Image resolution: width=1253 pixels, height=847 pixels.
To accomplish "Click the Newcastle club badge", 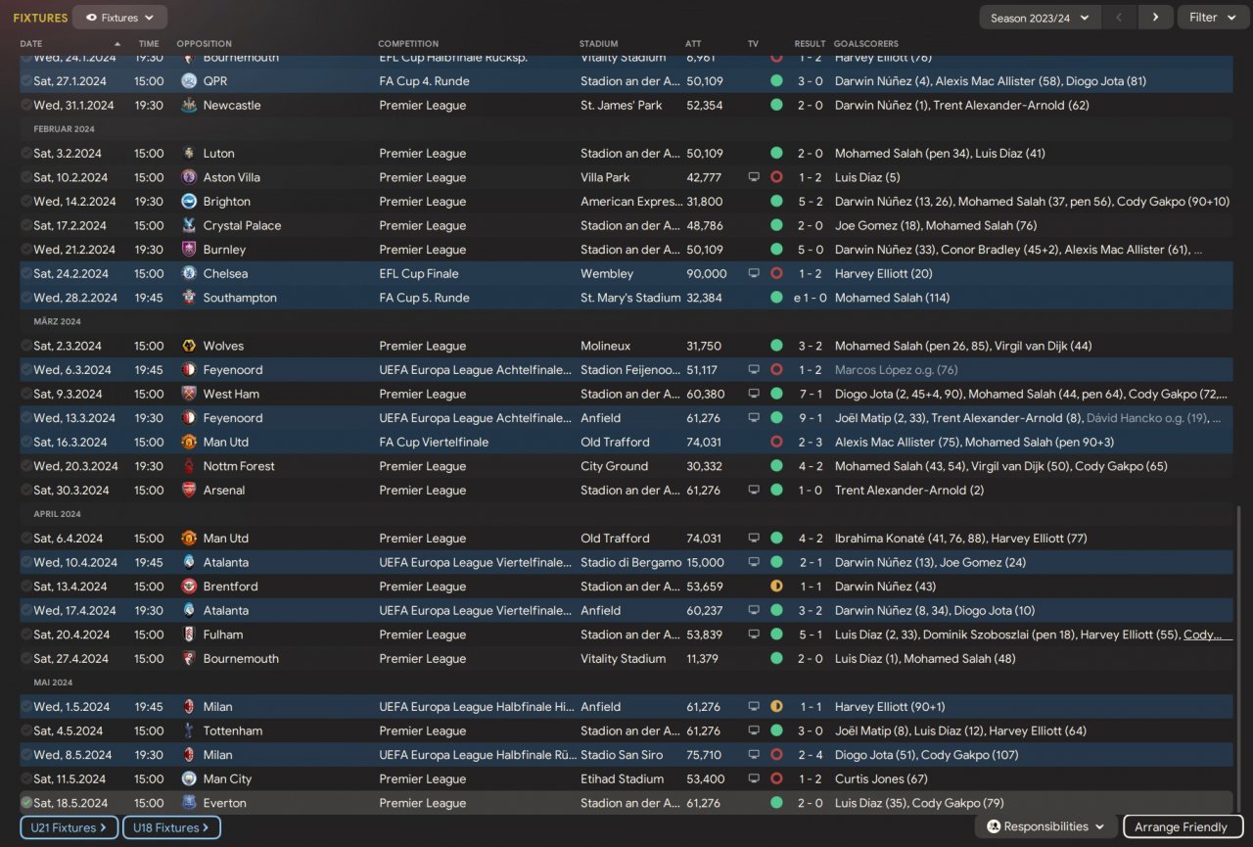I will pyautogui.click(x=189, y=105).
